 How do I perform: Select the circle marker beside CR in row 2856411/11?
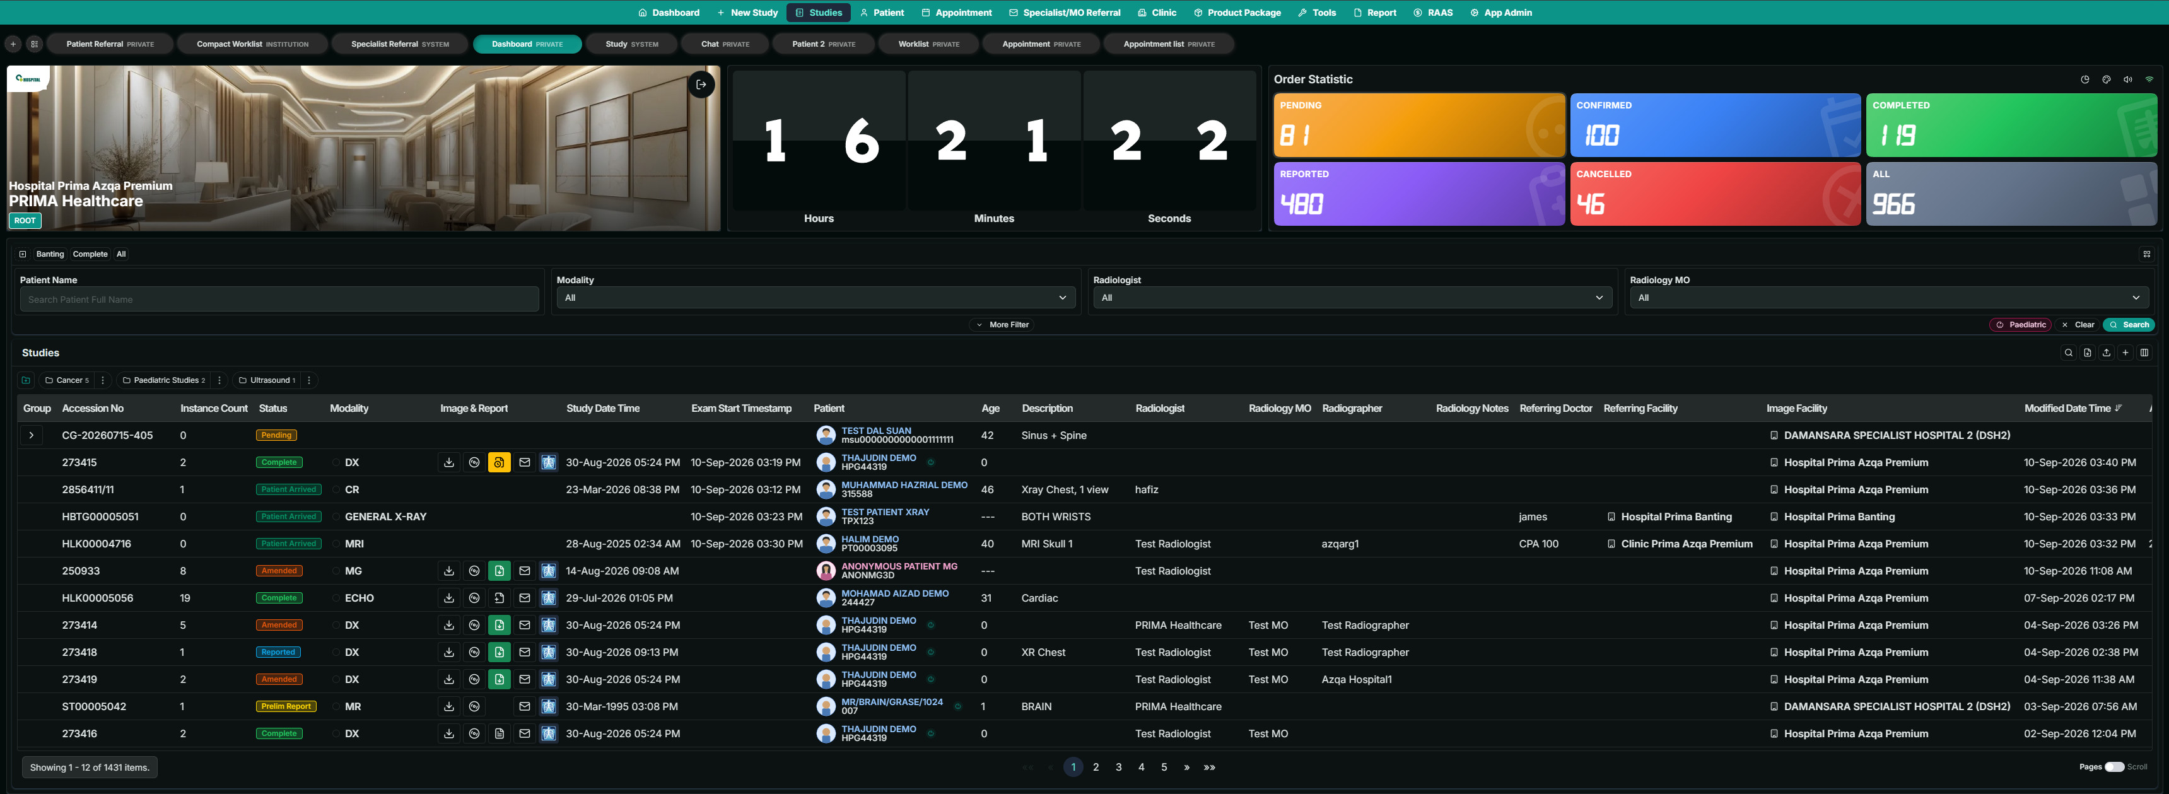(336, 489)
